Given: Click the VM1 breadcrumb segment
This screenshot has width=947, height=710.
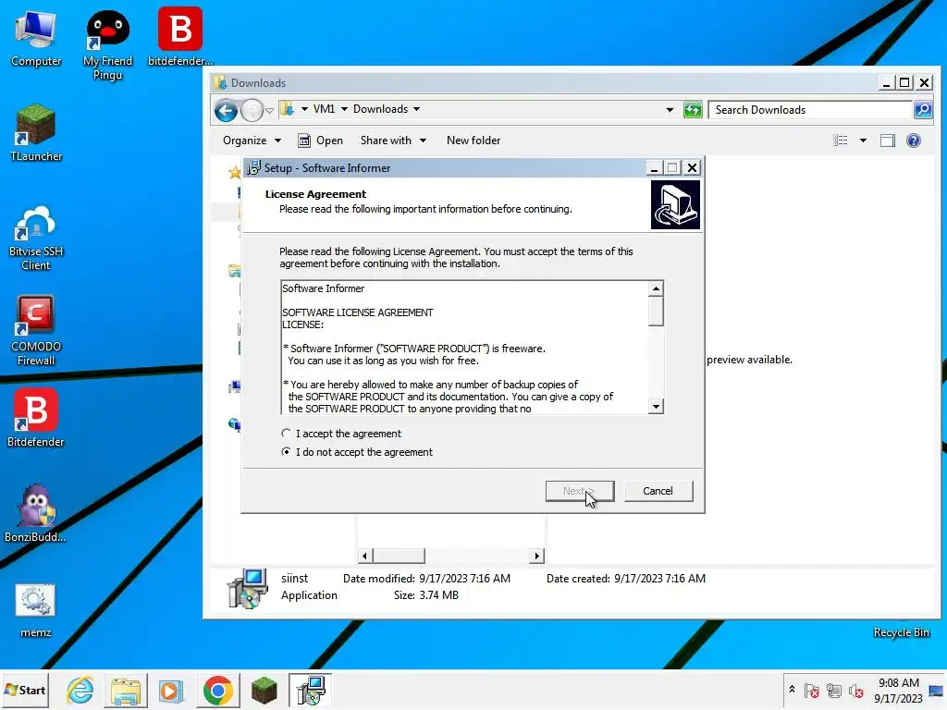Looking at the screenshot, I should tap(324, 109).
